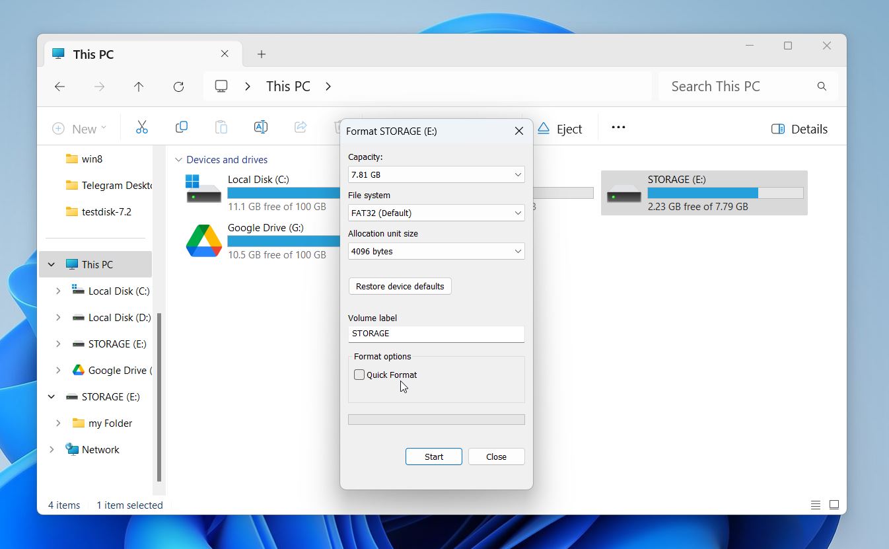The width and height of the screenshot is (889, 549).
Task: Click the Paste clipboard icon
Action: 221,128
